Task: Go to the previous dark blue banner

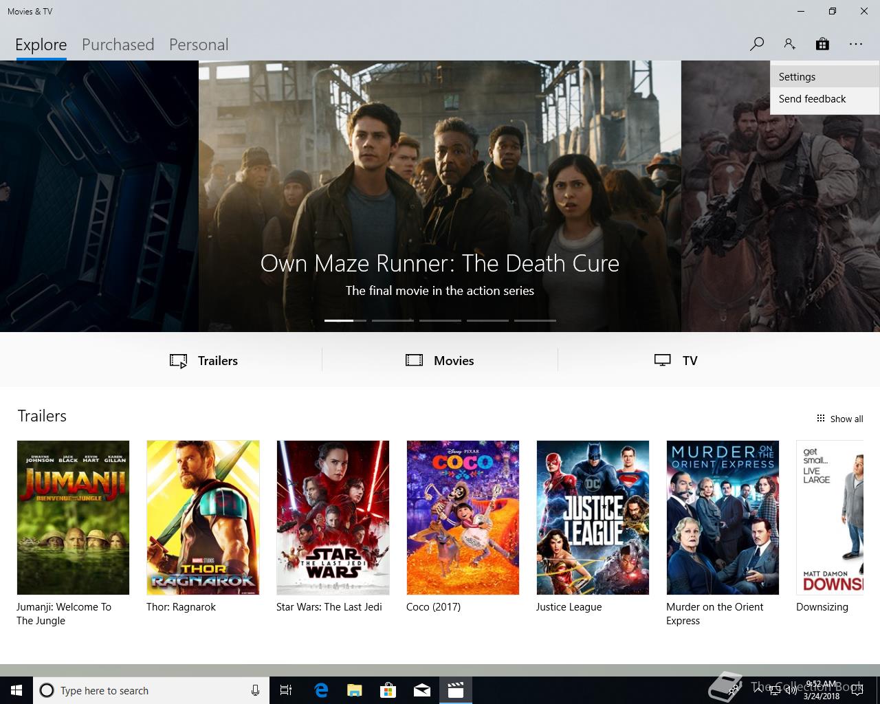Action: coord(99,196)
